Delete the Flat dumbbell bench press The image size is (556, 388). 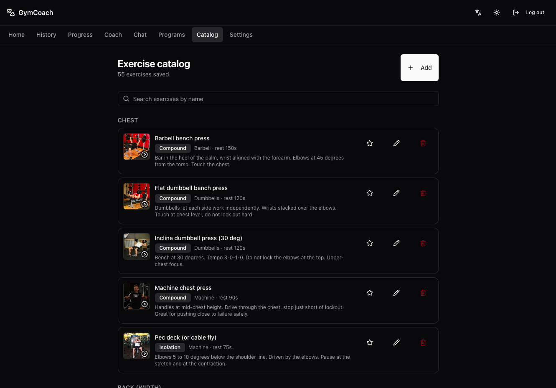tap(423, 193)
